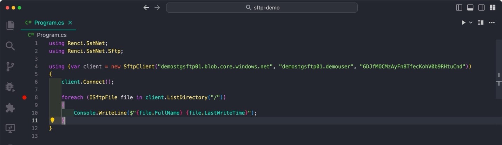Open the Remote Explorer view

pyautogui.click(x=10, y=128)
